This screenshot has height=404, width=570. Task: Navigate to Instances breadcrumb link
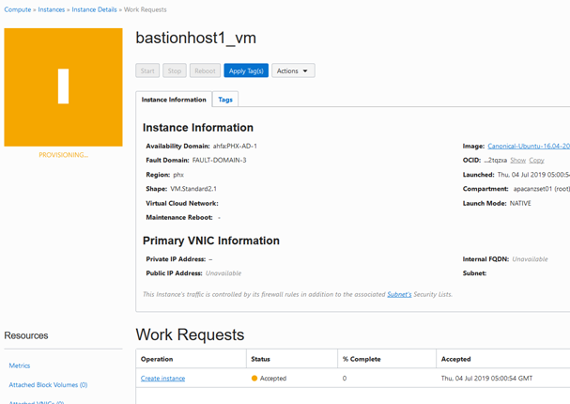tap(52, 9)
